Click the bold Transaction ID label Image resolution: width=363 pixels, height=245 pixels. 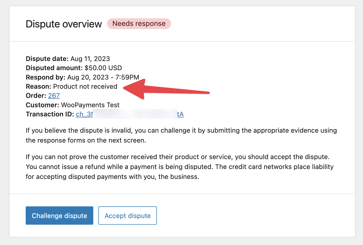point(50,114)
